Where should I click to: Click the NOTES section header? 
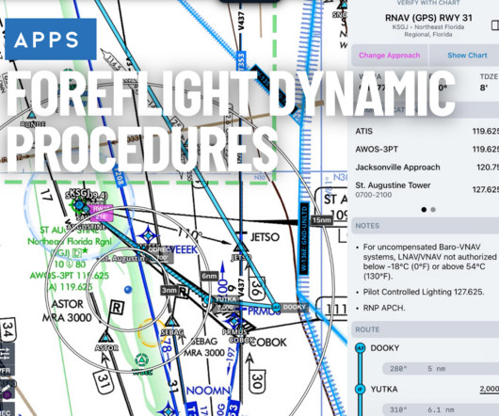click(426, 226)
